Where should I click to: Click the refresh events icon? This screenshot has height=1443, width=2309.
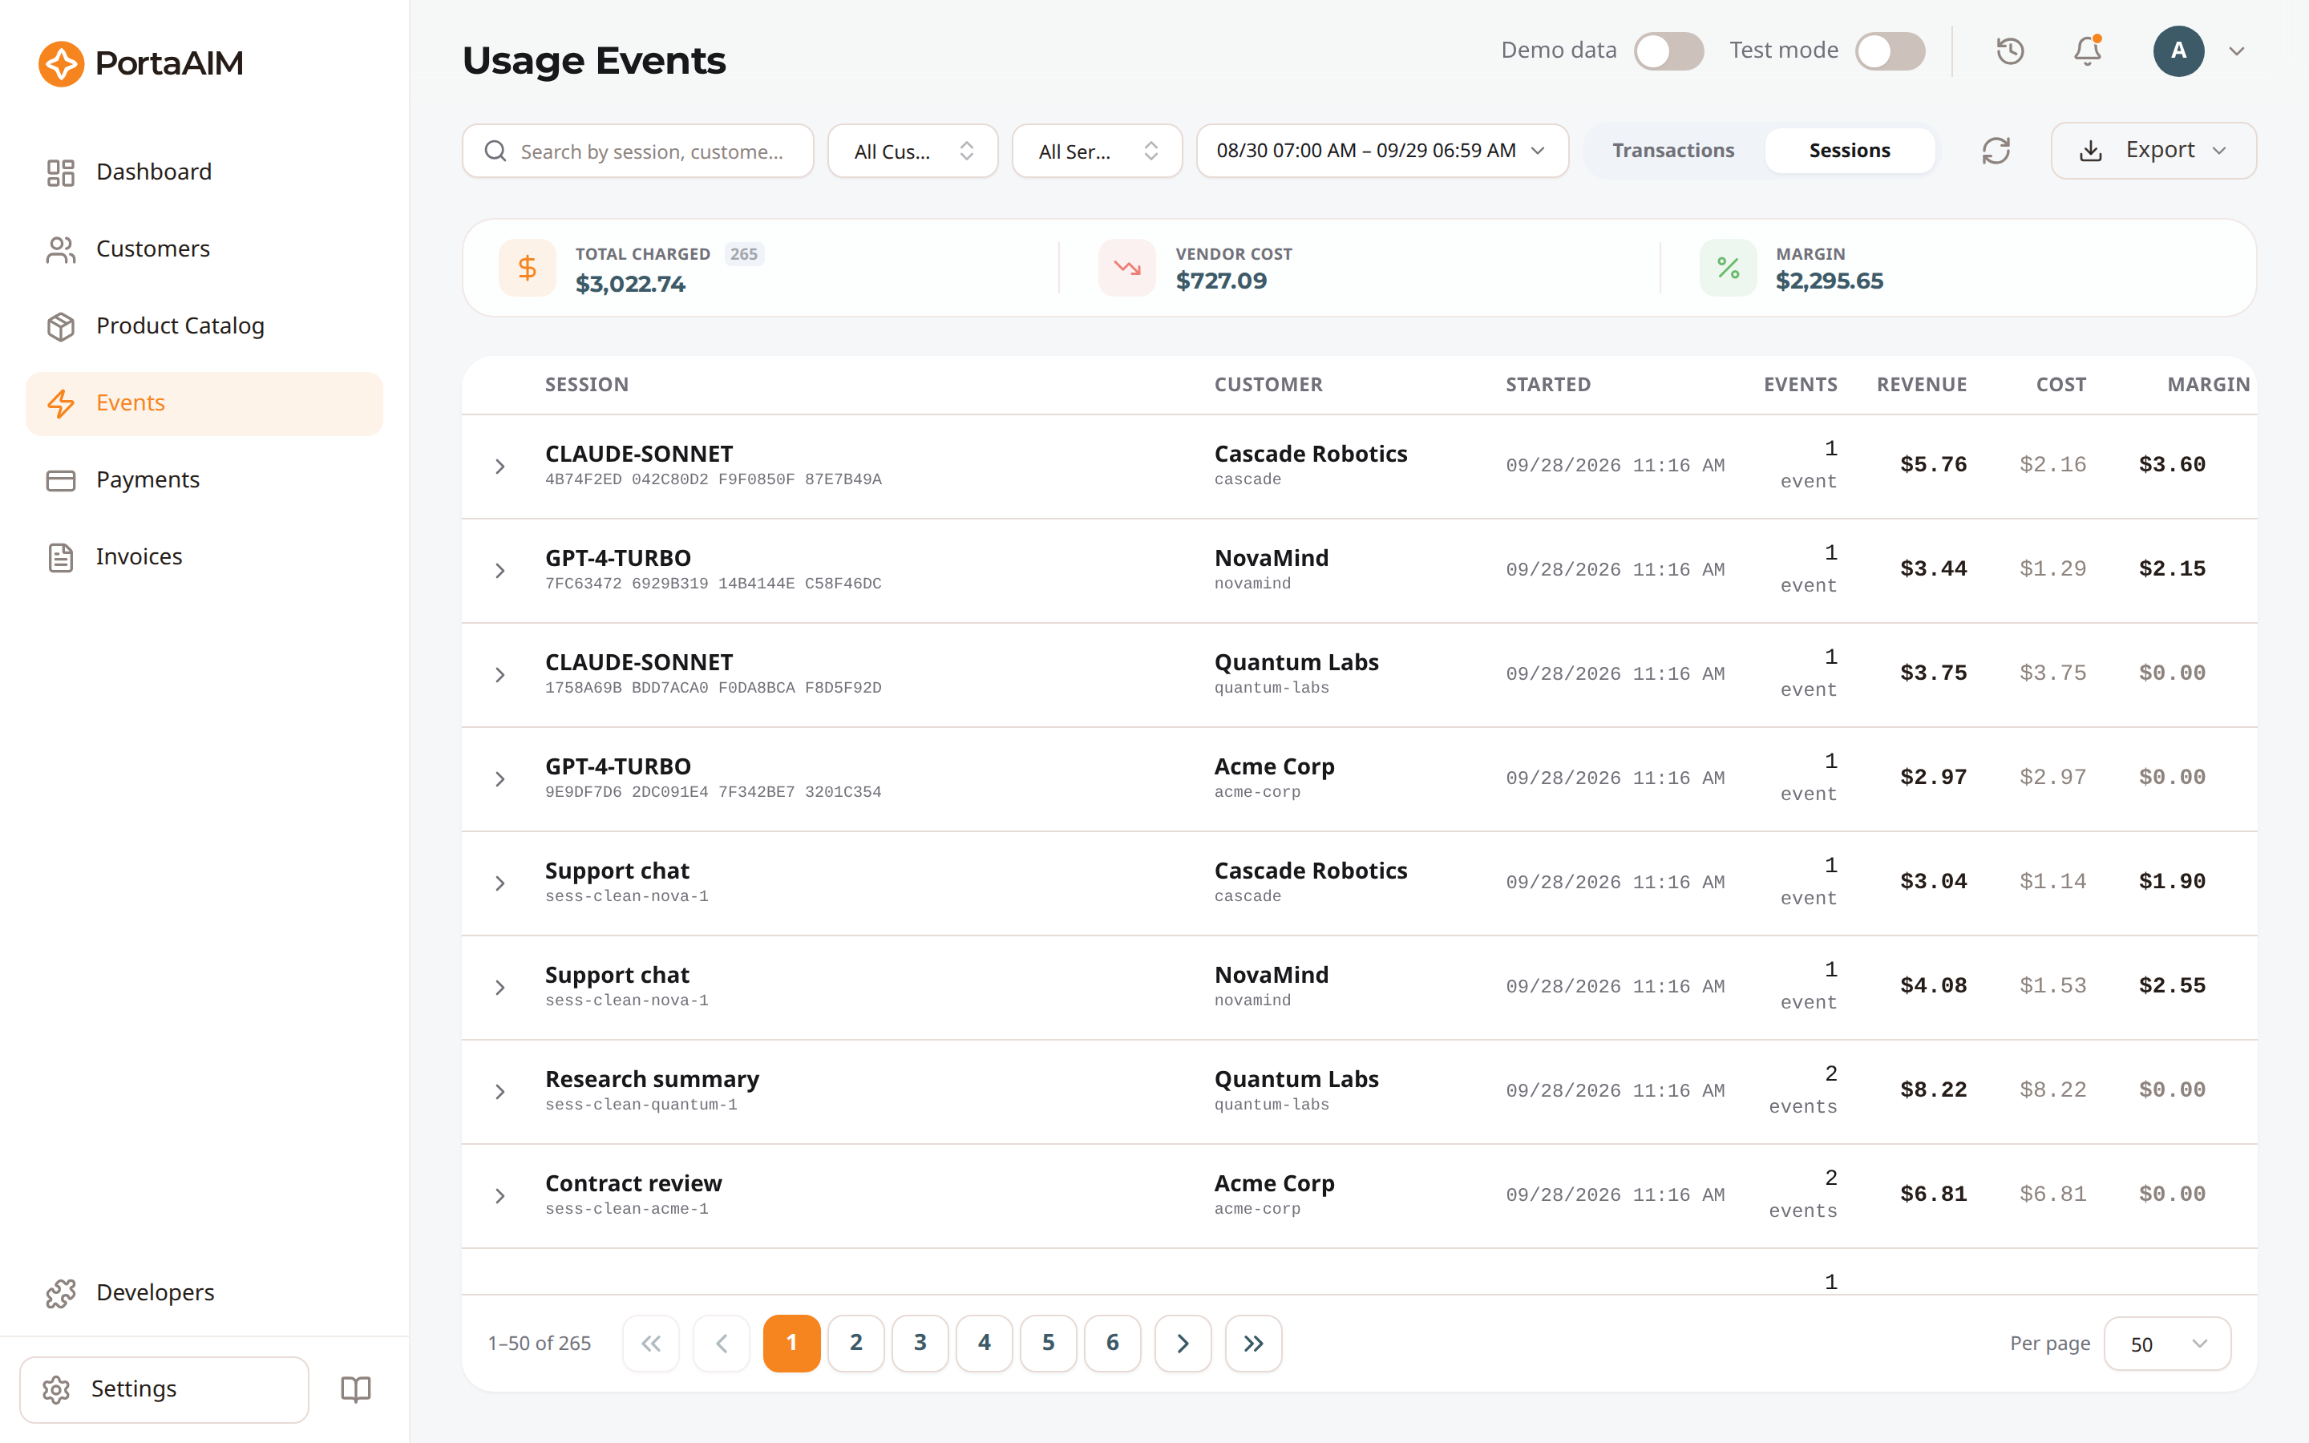pyautogui.click(x=1996, y=151)
